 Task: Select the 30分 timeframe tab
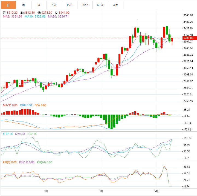pos(85,5)
